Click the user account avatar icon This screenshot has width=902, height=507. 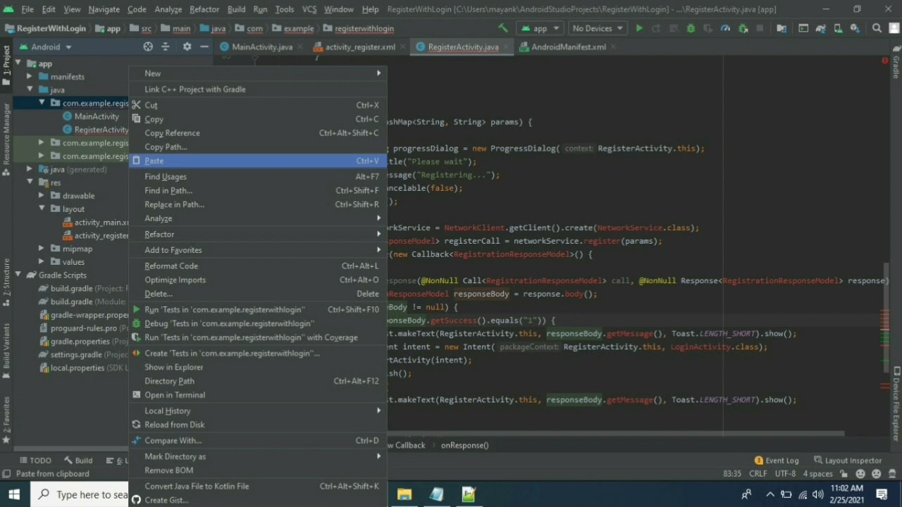click(x=894, y=28)
